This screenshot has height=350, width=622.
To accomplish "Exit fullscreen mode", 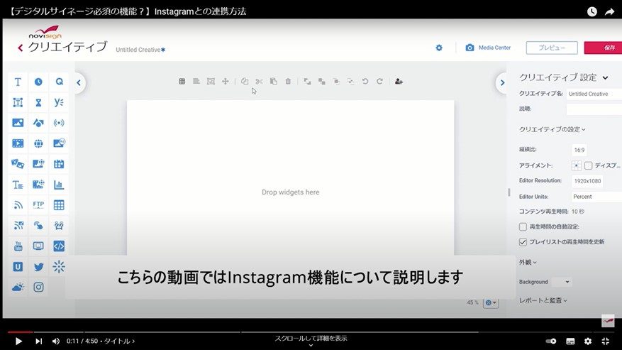I will 606,341.
